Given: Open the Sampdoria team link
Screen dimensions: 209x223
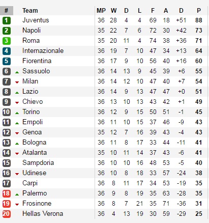Looking at the screenshot, I should click(x=38, y=163).
